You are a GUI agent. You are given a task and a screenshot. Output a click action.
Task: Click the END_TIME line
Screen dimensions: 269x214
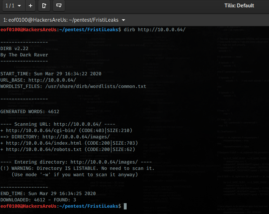[48, 193]
